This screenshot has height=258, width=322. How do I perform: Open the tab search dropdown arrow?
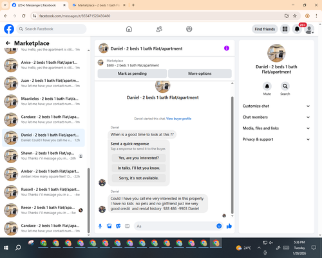[x=5, y=5]
